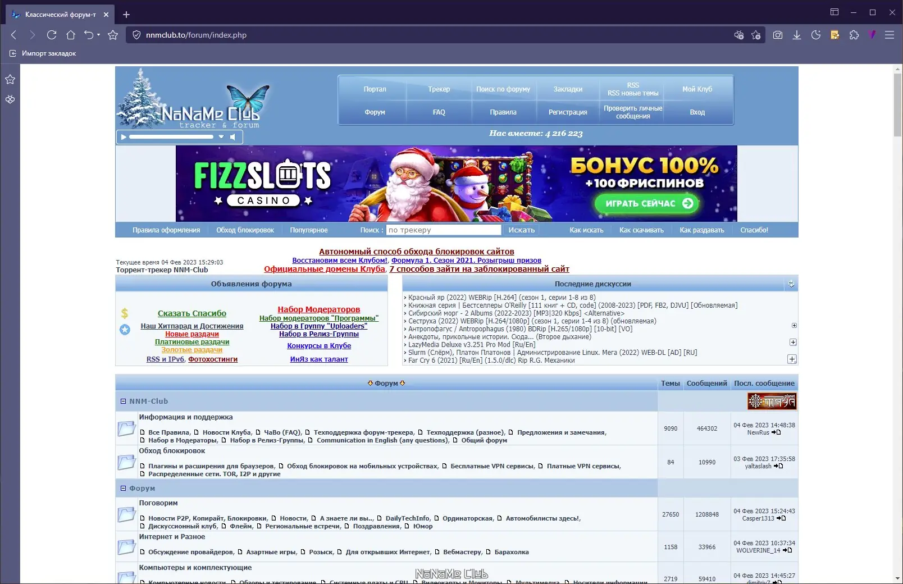This screenshot has width=903, height=584.
Task: Open the Трекер menu item
Action: coord(439,89)
